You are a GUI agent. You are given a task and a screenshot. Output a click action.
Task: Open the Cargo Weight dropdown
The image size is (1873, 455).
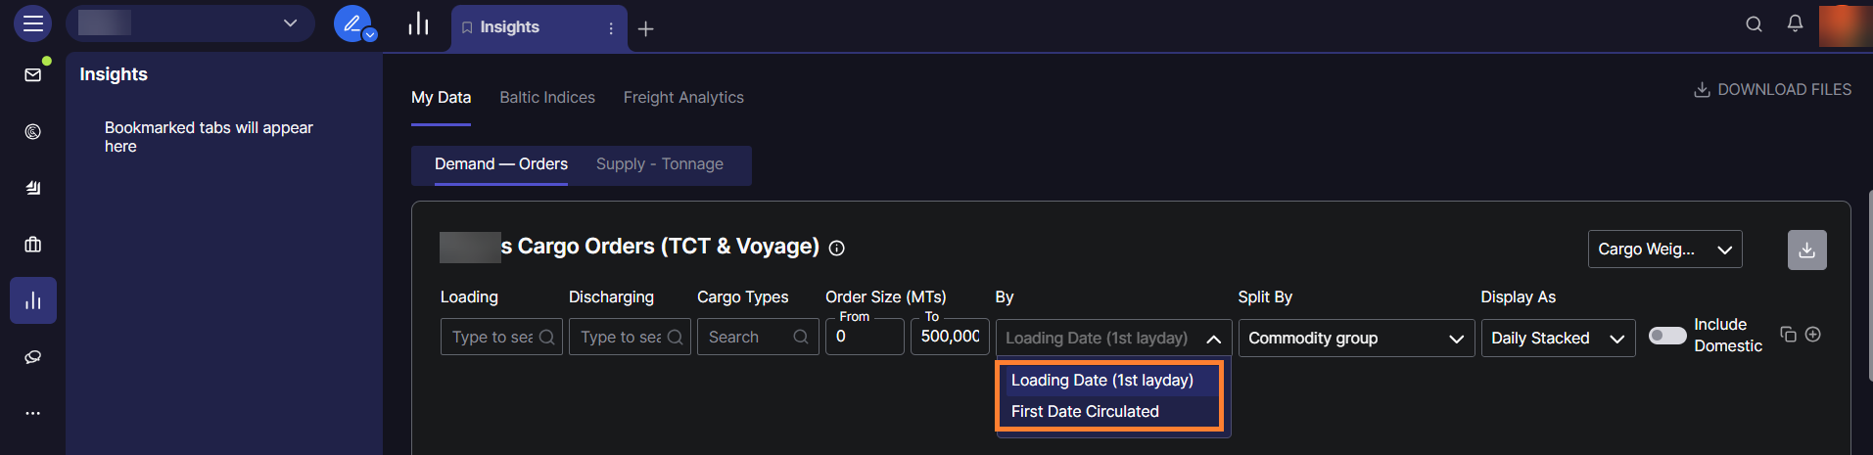pyautogui.click(x=1663, y=250)
